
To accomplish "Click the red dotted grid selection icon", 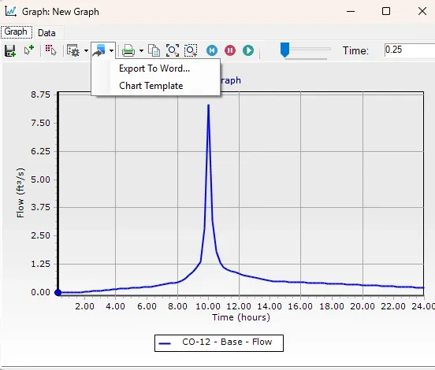I will point(50,50).
